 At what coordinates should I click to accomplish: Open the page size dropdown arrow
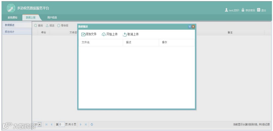coord(40,124)
